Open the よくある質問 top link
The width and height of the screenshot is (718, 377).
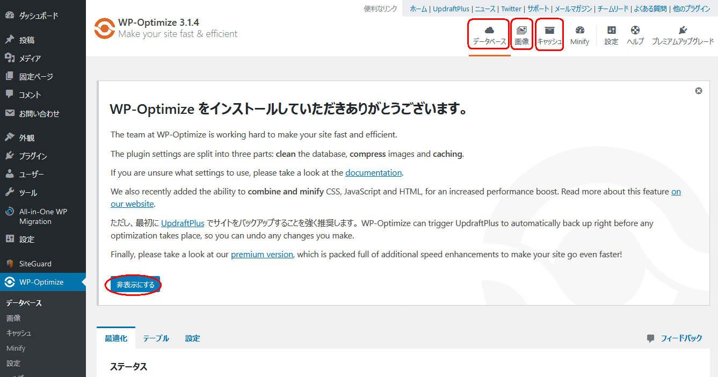pos(650,9)
